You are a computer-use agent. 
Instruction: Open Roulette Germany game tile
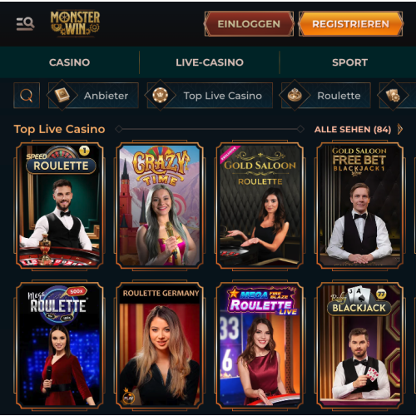click(x=160, y=345)
